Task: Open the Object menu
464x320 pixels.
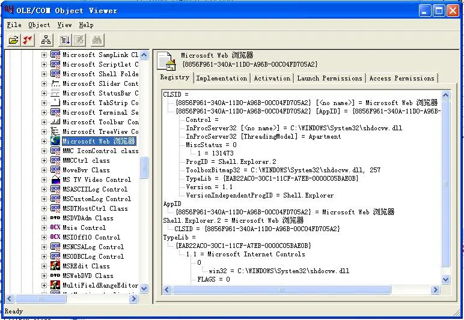Action: point(39,25)
